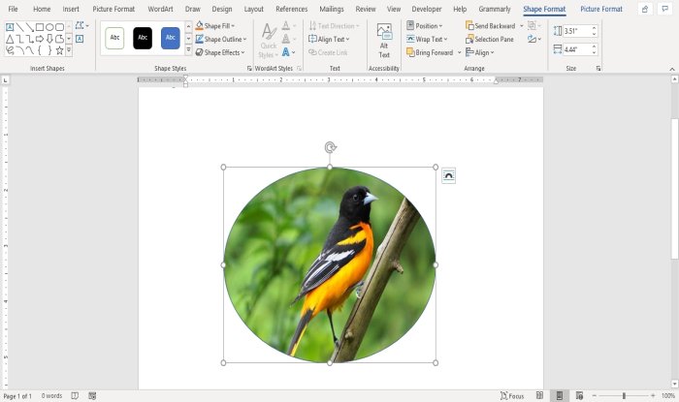
Task: Click the Comments icon at top right
Action: click(664, 9)
